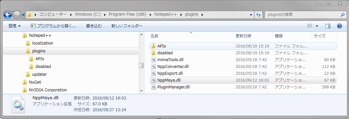Create a folder with 新しいフォルダー

click(127, 26)
